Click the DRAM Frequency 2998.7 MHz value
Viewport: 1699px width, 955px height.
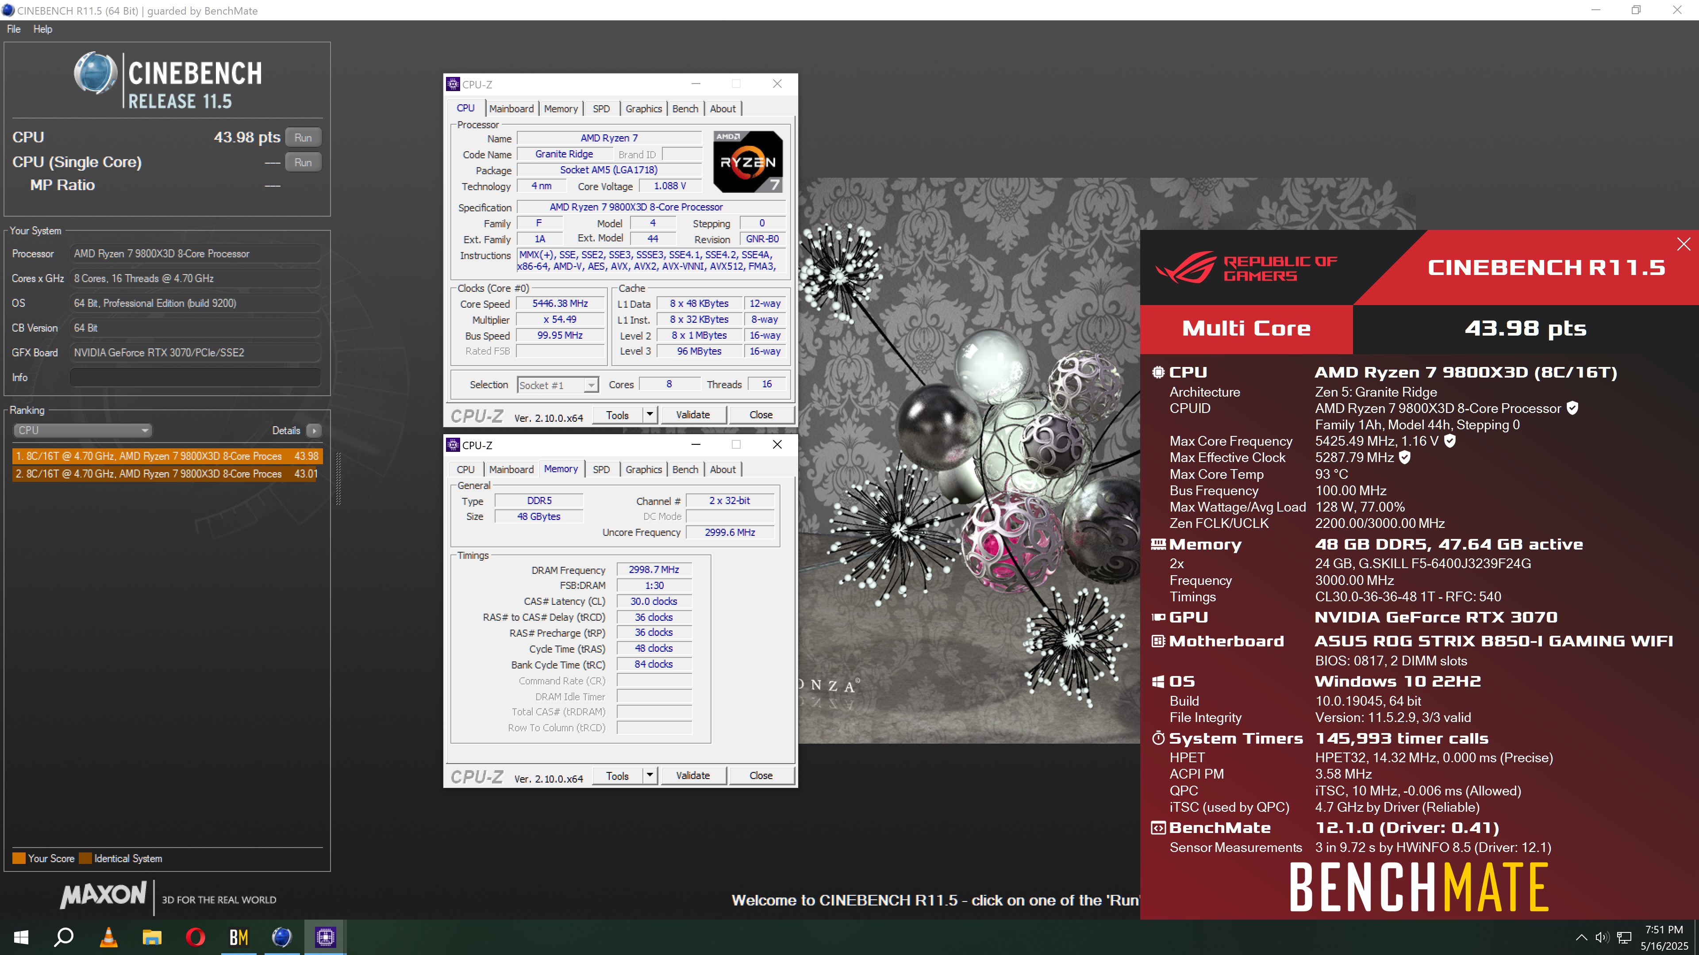[653, 569]
